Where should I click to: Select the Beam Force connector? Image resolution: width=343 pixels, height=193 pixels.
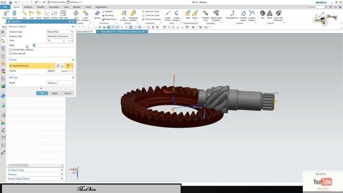[x=109, y=19]
